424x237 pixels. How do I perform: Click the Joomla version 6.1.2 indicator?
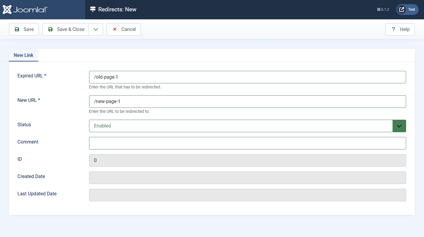pyautogui.click(x=383, y=10)
